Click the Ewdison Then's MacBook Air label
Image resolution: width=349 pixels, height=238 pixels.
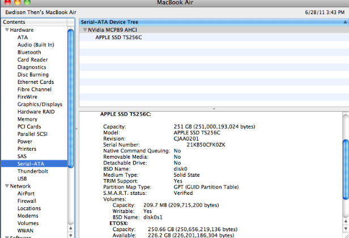click(x=41, y=12)
